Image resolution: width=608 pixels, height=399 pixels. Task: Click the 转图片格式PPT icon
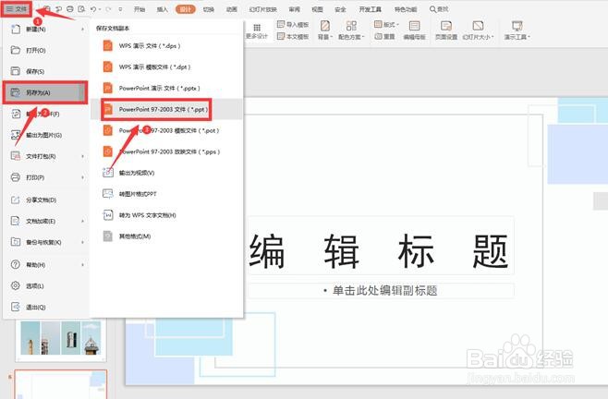coord(108,194)
